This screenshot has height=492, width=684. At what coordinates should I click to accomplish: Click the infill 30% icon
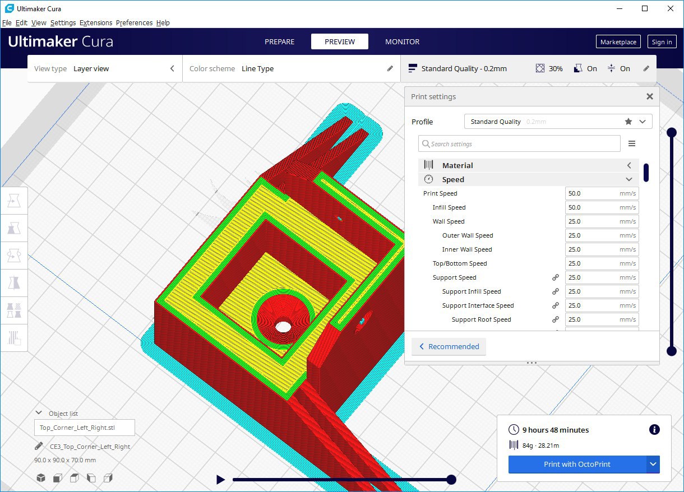coord(540,68)
